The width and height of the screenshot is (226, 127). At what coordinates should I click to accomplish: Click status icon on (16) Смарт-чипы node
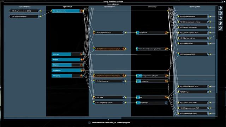[x=208, y=43]
